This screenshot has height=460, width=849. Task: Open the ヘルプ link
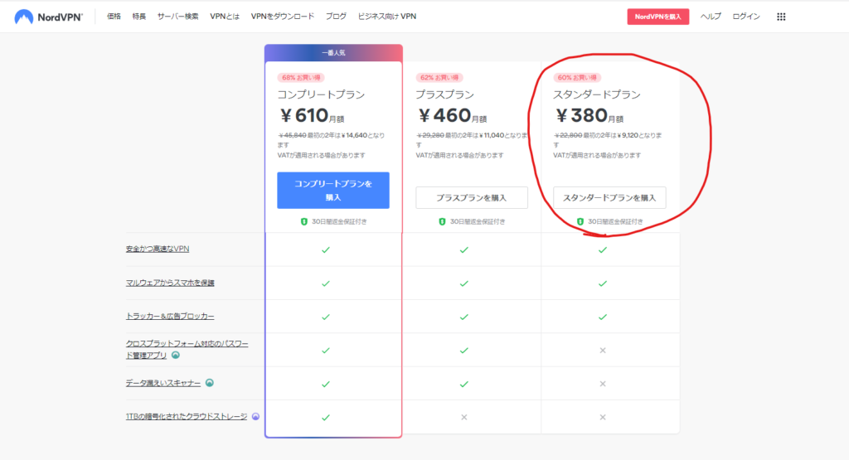click(x=711, y=17)
